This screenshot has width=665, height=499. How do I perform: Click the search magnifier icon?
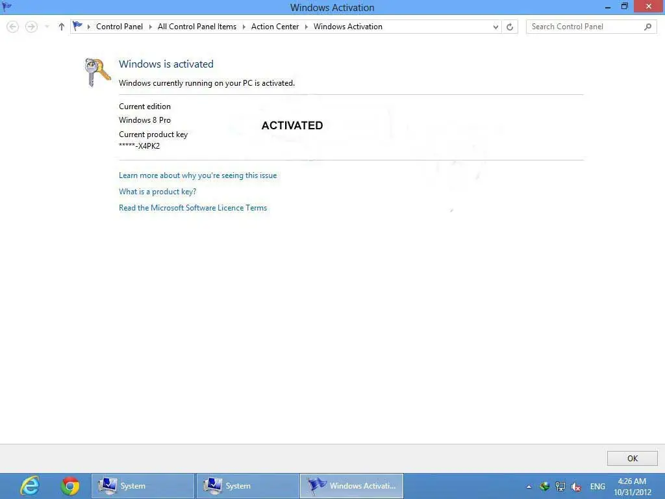(647, 27)
